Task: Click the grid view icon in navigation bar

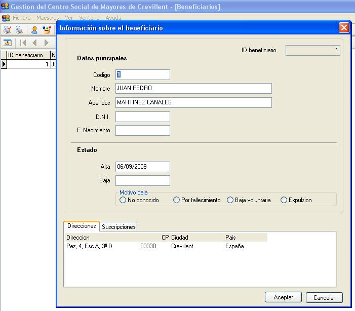Action: [8, 43]
